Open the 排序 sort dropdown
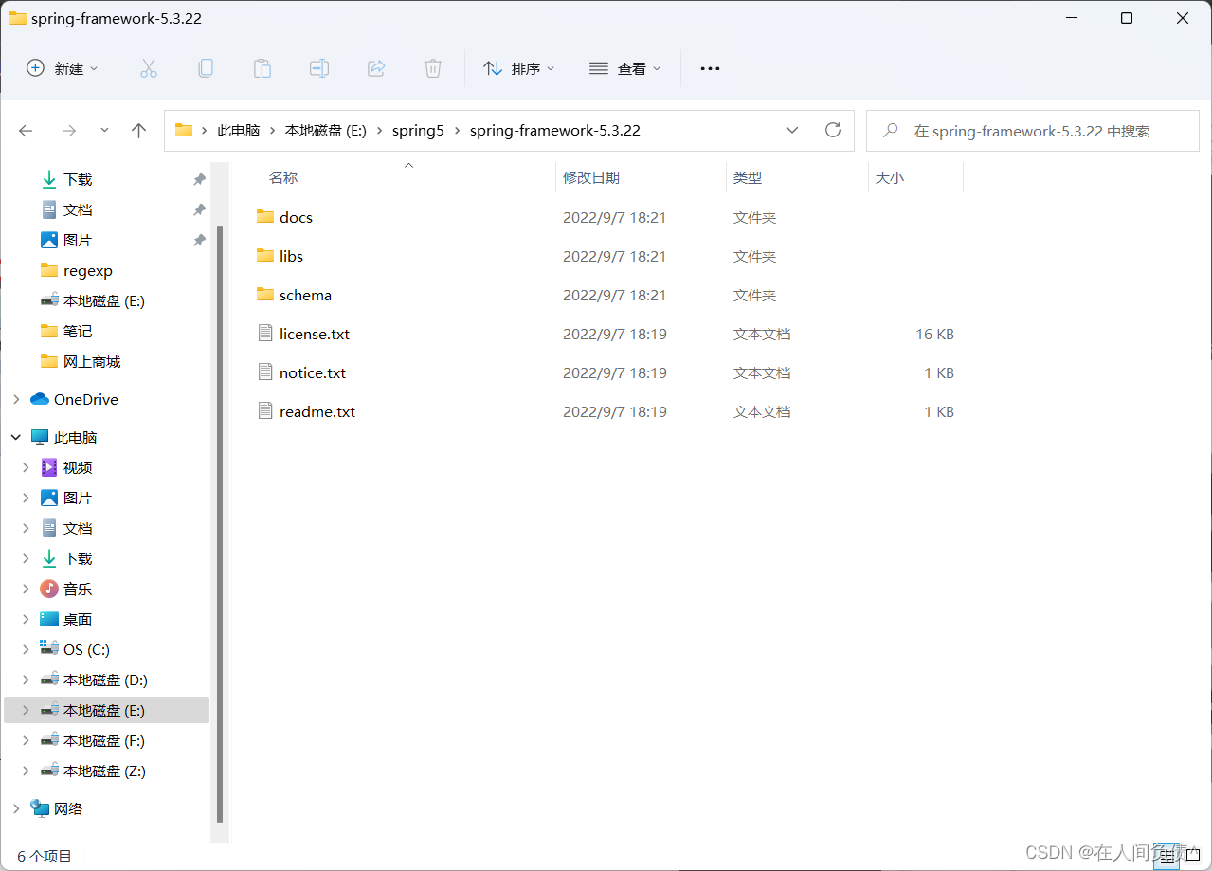 pos(518,67)
